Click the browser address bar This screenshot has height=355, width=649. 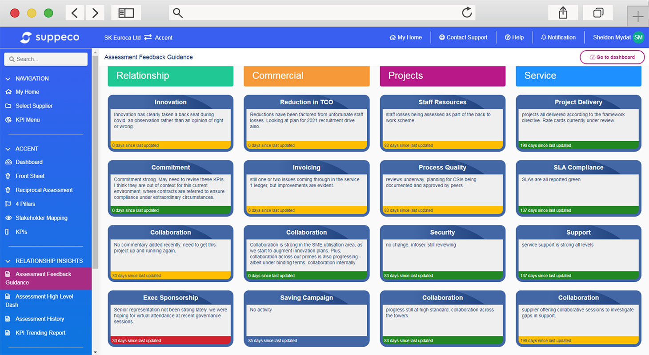tap(322, 13)
